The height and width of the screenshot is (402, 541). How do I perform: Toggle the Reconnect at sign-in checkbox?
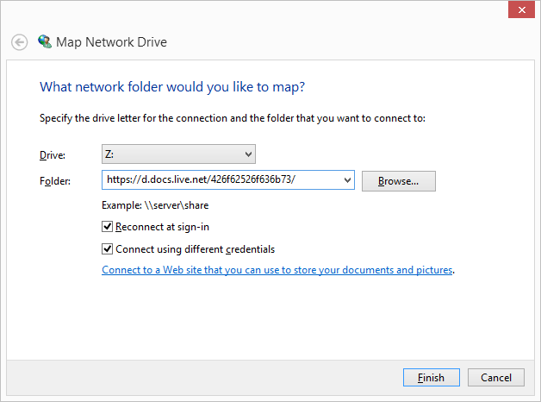click(108, 227)
